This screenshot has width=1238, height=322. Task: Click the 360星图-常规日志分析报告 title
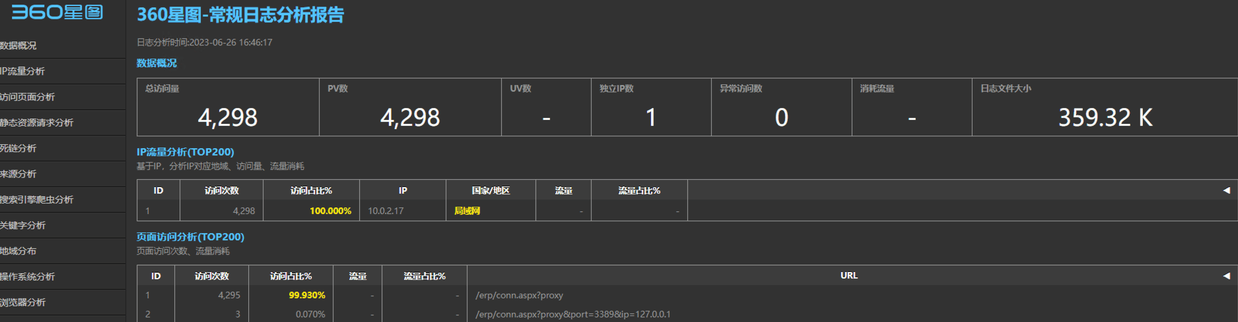240,15
